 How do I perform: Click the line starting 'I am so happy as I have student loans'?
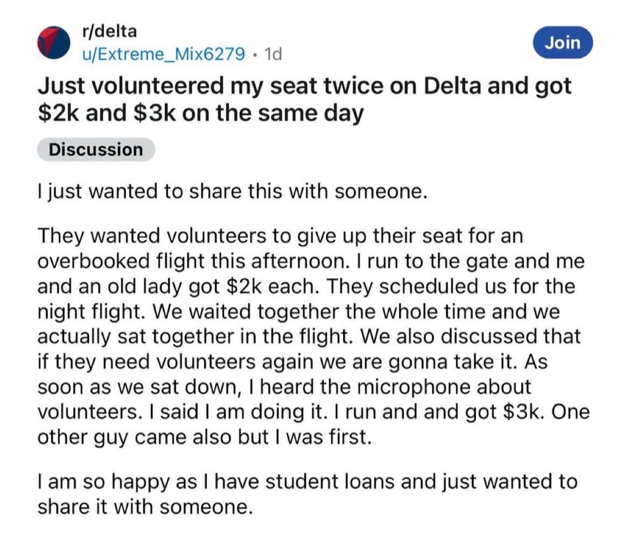point(307,482)
